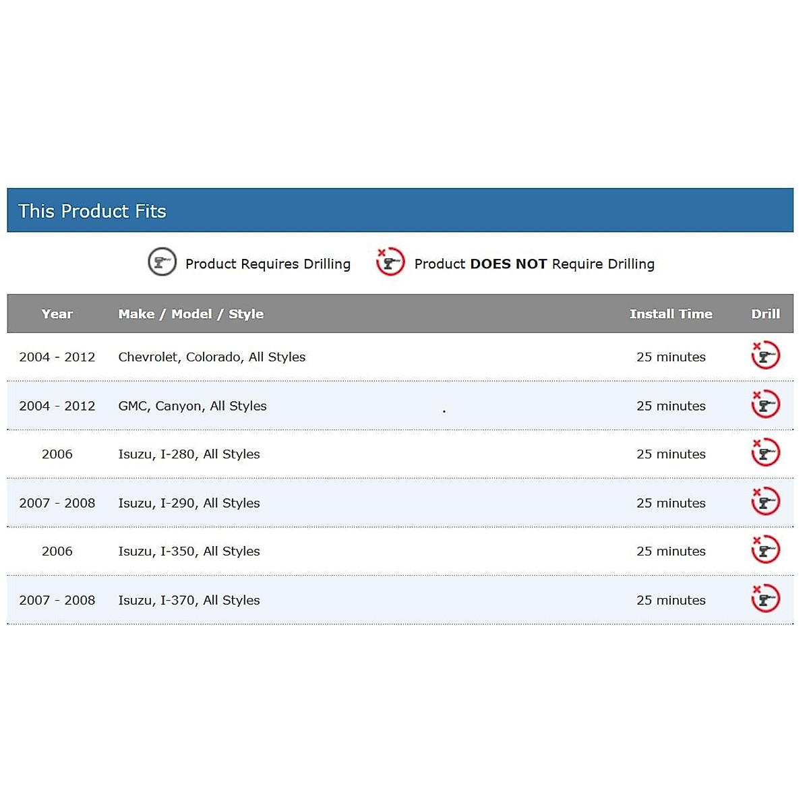This screenshot has height=809, width=809.
Task: Click the no-drilling legend icon with red X
Action: [390, 262]
